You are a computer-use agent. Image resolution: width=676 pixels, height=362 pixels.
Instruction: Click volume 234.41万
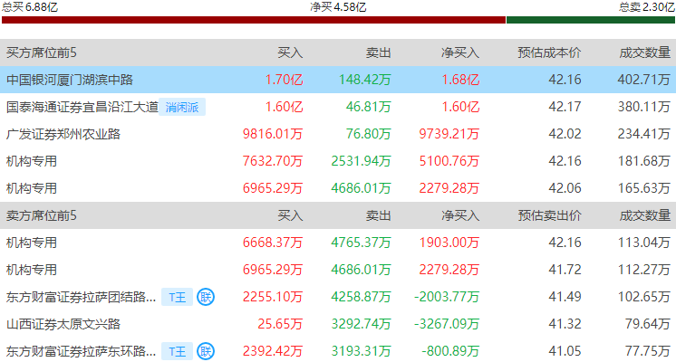coord(643,134)
